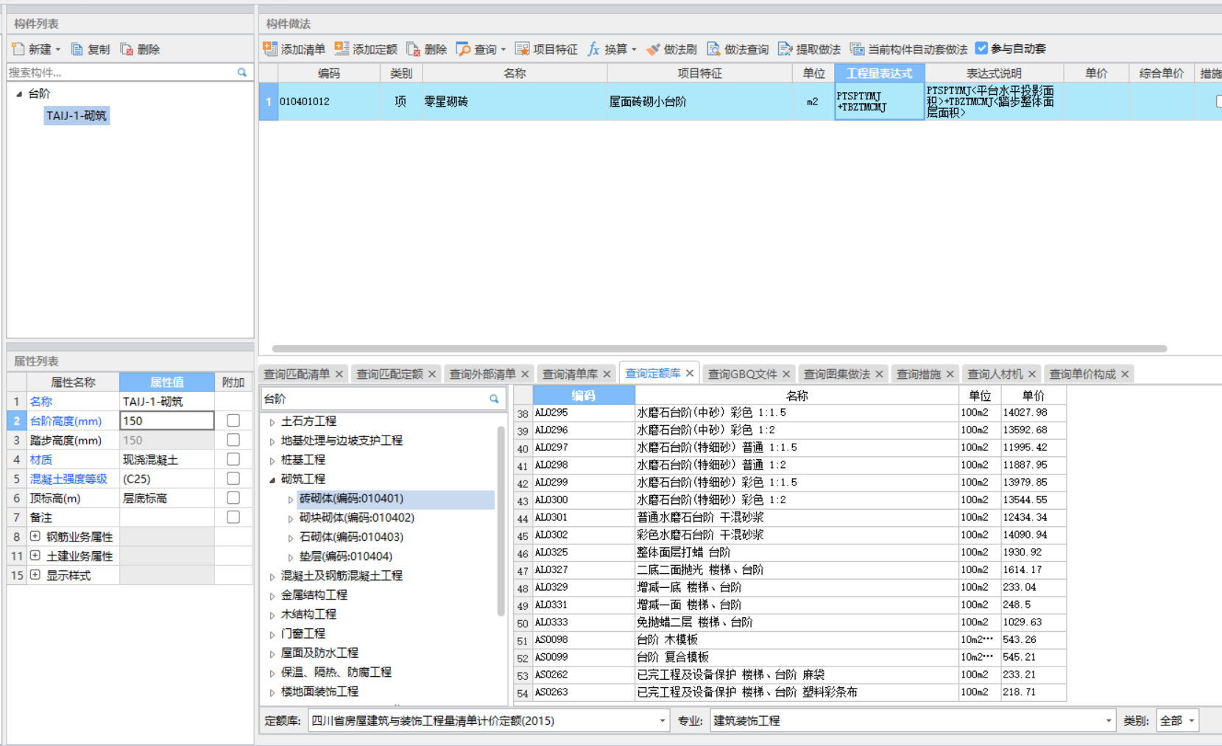
Task: Click horizontal scrollbar of 构件做法 table
Action: coord(719,349)
